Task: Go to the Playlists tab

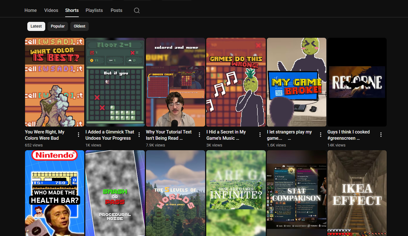Action: (x=94, y=10)
